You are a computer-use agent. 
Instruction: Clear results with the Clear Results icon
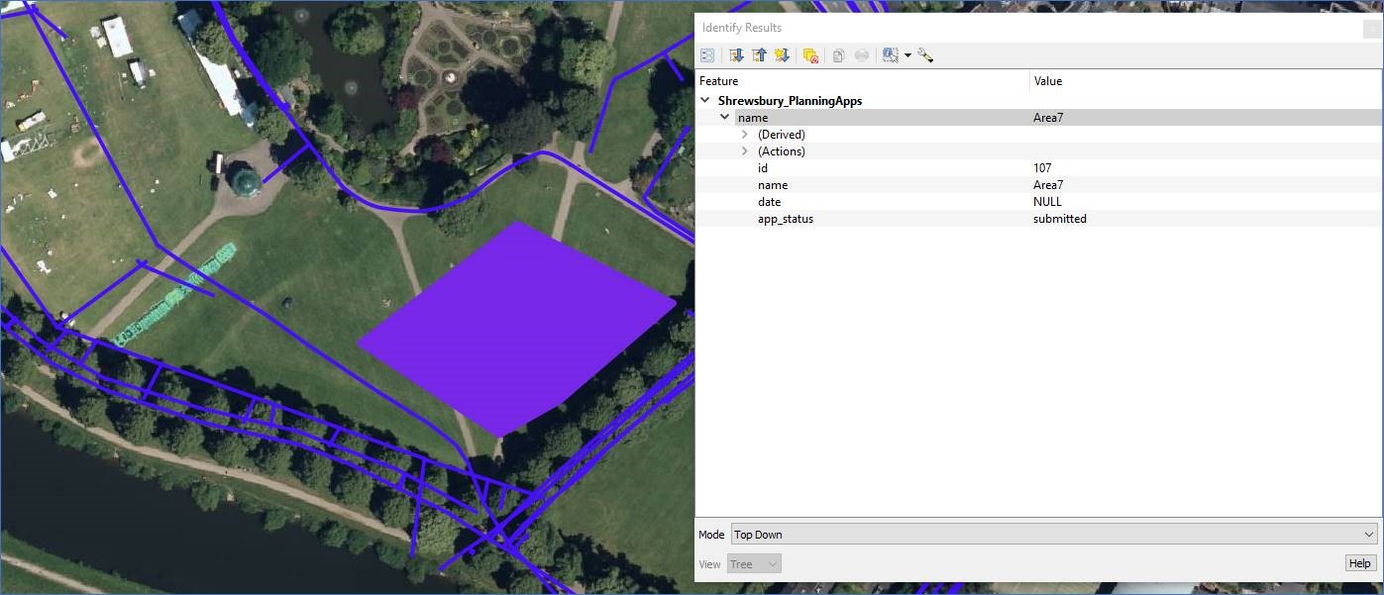point(810,55)
